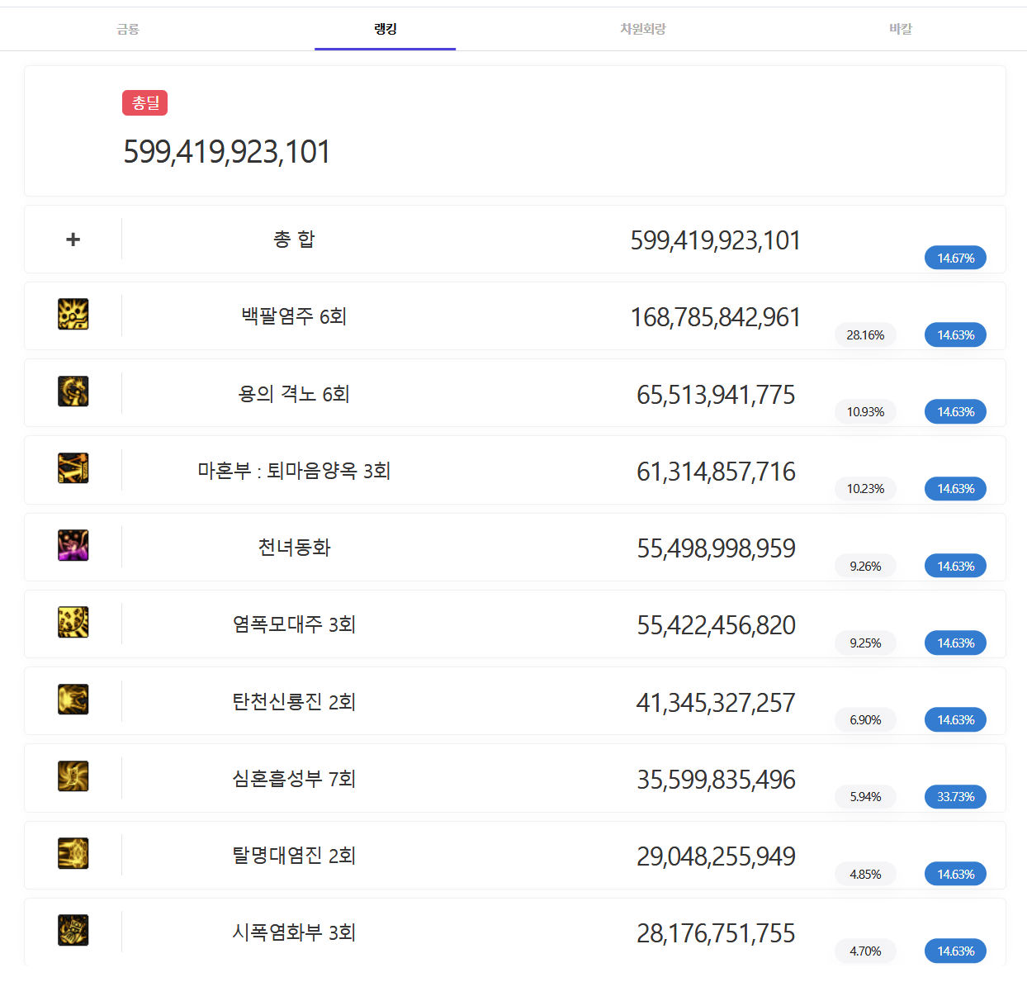The image size is (1027, 982).
Task: Open the 랭킹 tab
Action: (x=385, y=29)
